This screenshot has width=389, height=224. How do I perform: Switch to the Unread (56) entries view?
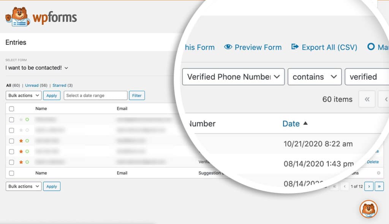click(35, 85)
